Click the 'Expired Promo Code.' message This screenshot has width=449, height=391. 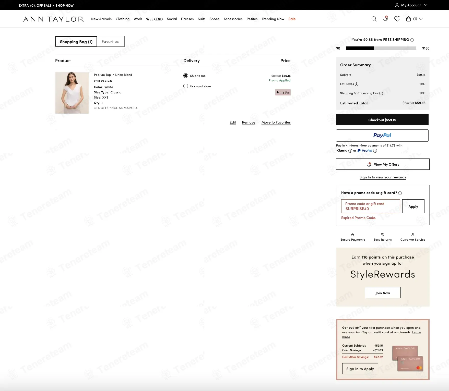coord(359,218)
